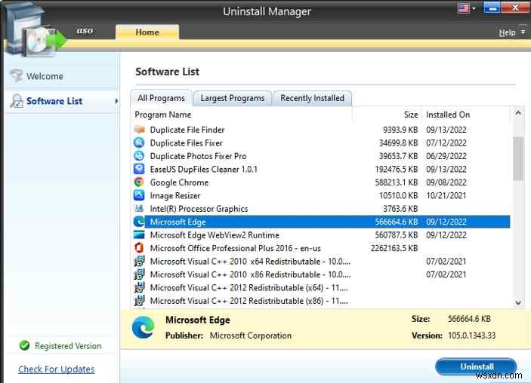Click the Microsoft Office Professional Plus icon
The width and height of the screenshot is (531, 383).
[139, 248]
